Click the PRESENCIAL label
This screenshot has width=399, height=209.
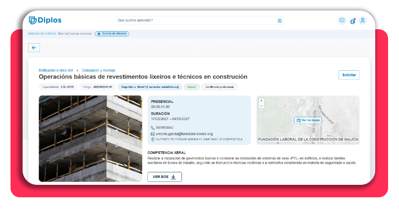point(162,101)
